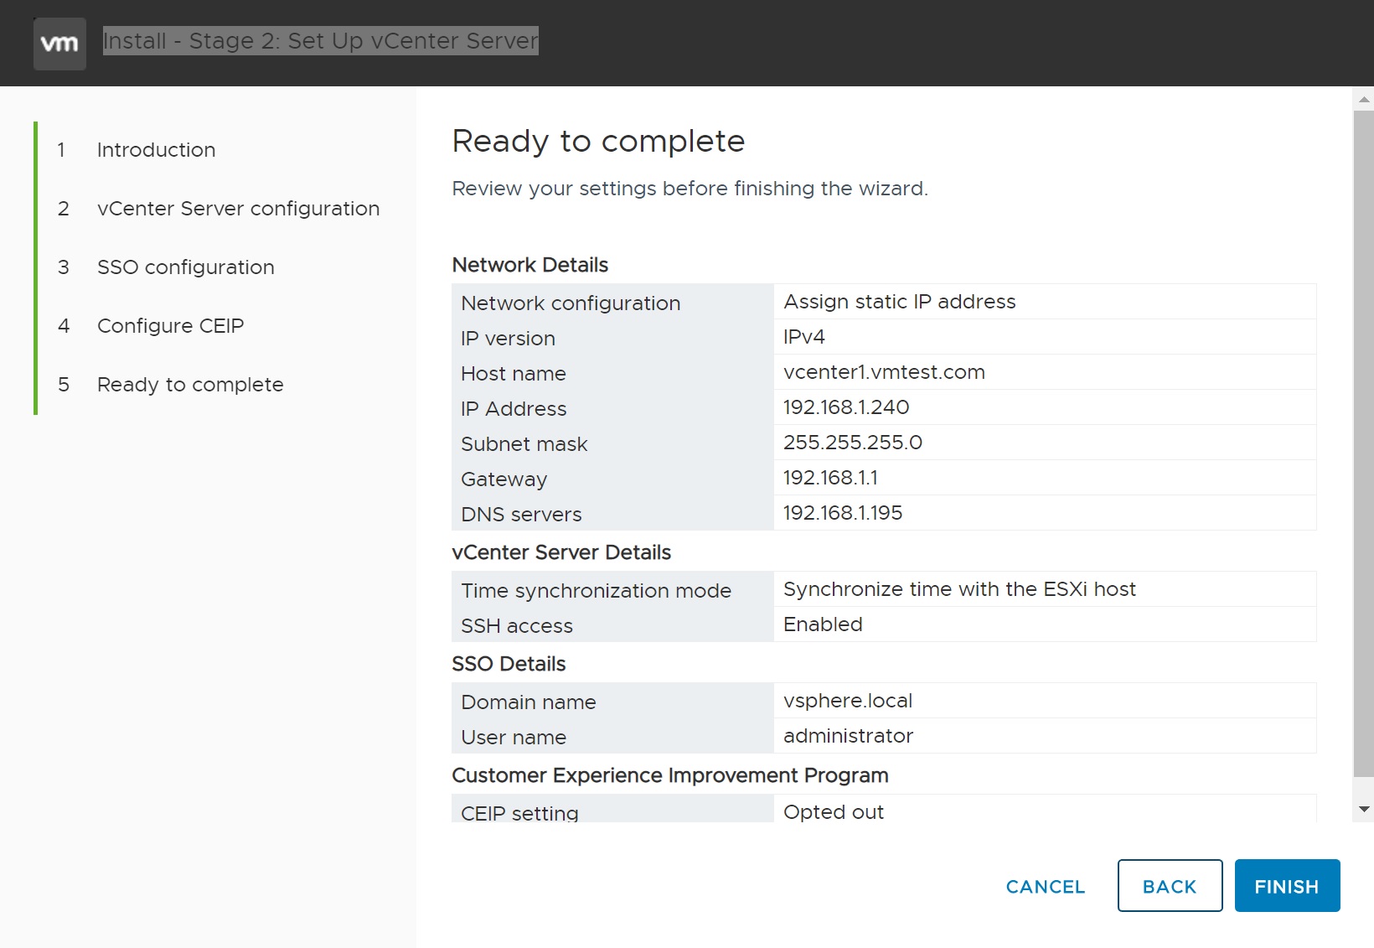Image resolution: width=1374 pixels, height=948 pixels.
Task: Click the vertical scrollbar thumb
Action: [1364, 444]
